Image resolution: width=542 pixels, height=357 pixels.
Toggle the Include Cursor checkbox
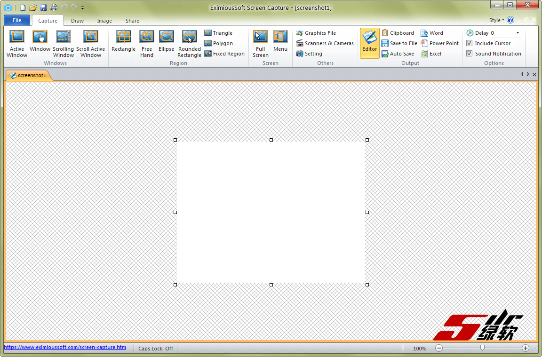tap(470, 43)
